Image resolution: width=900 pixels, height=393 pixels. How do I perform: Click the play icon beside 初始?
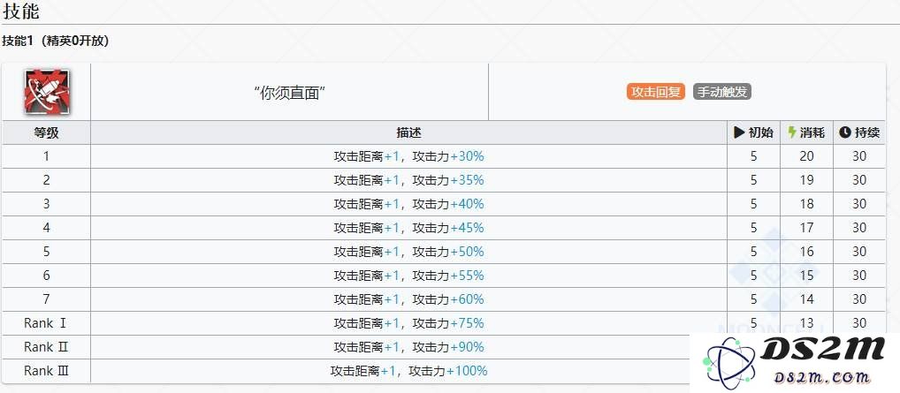point(739,132)
